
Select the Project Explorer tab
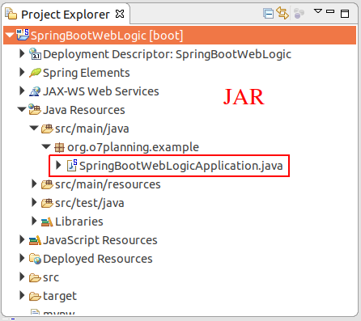click(65, 15)
